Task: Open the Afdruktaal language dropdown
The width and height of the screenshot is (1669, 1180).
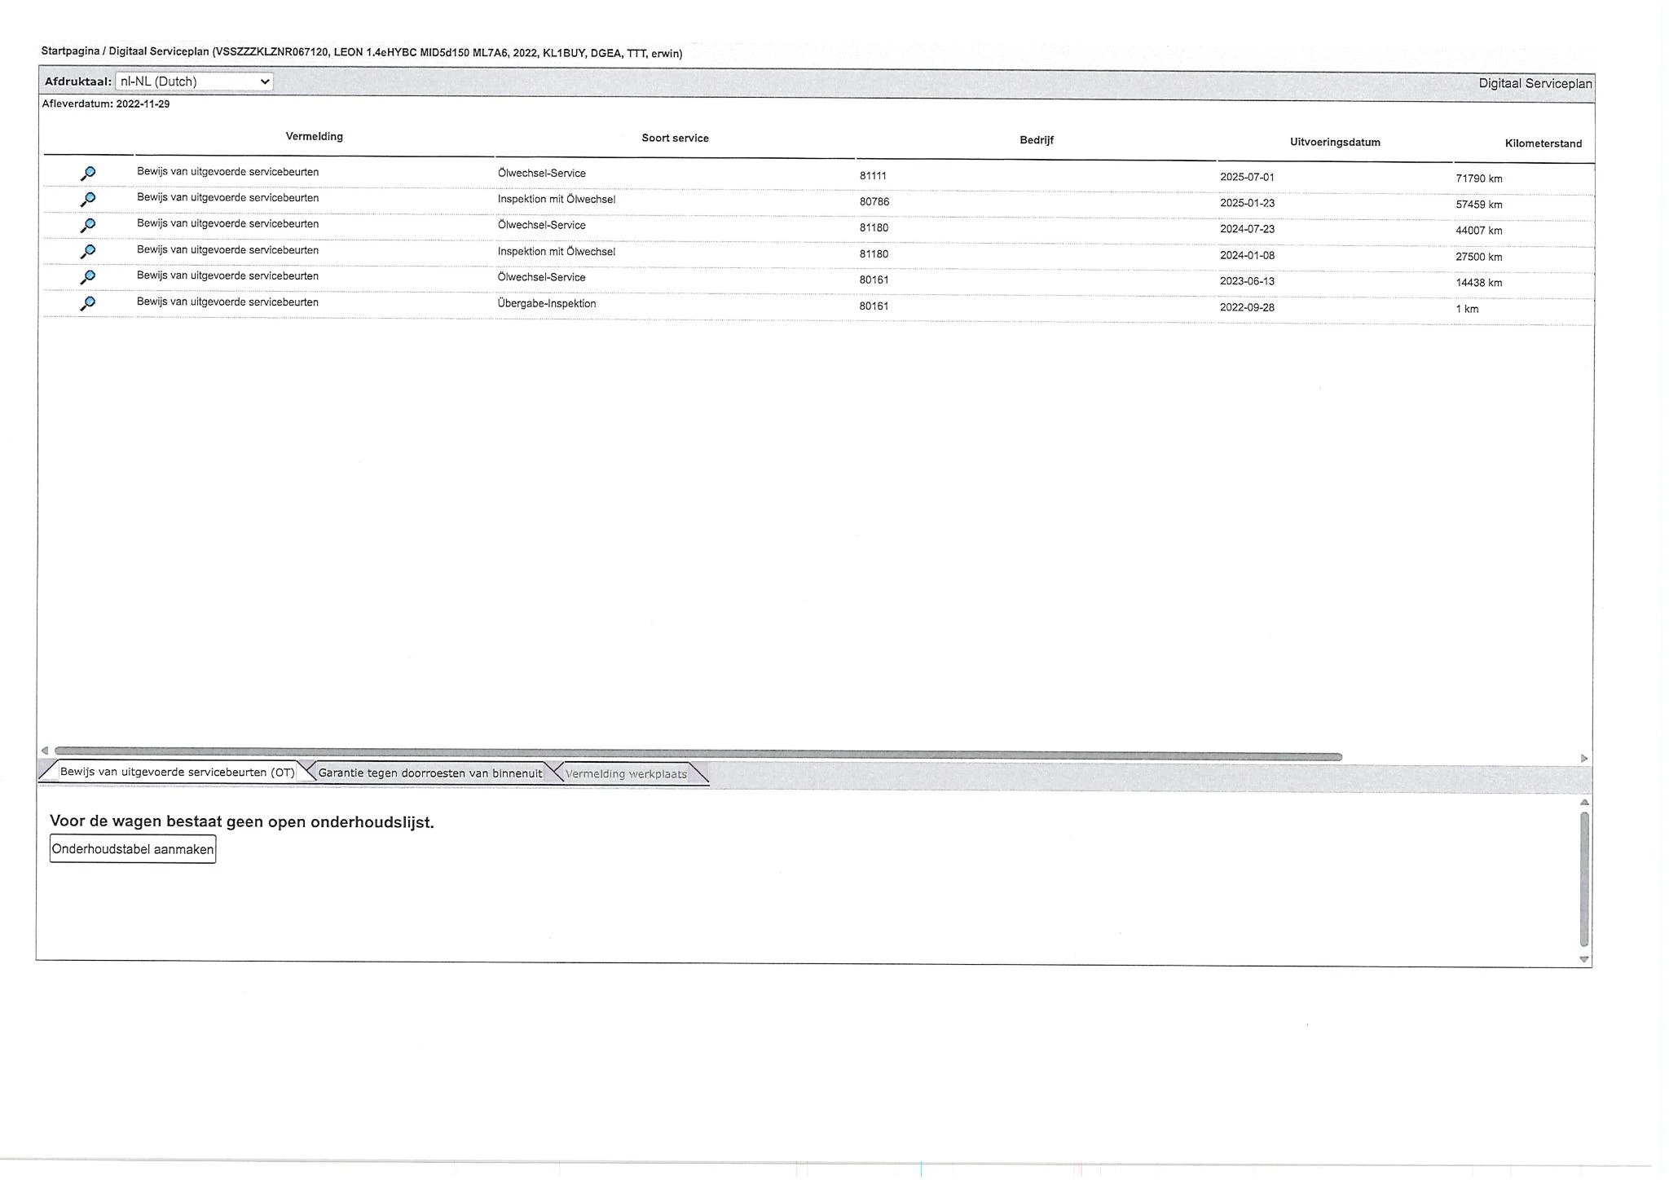Action: coord(194,81)
